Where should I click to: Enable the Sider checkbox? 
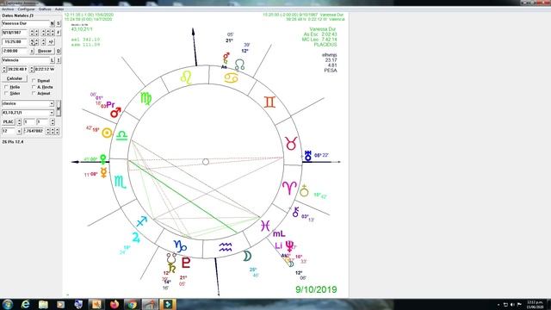(x=6, y=93)
